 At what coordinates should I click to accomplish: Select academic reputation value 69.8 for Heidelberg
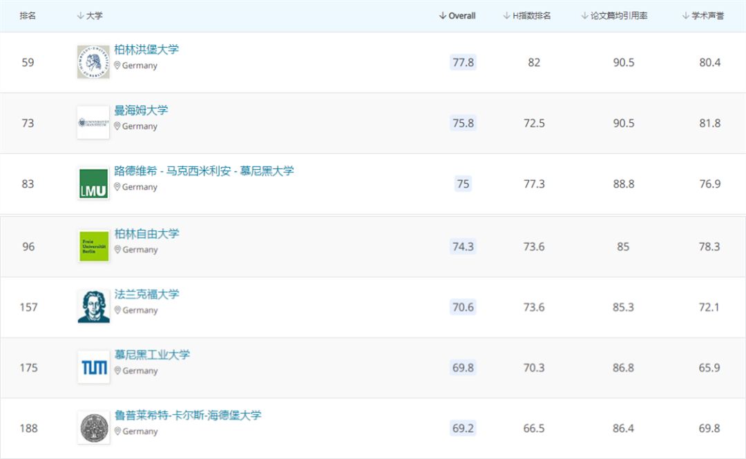pyautogui.click(x=709, y=428)
